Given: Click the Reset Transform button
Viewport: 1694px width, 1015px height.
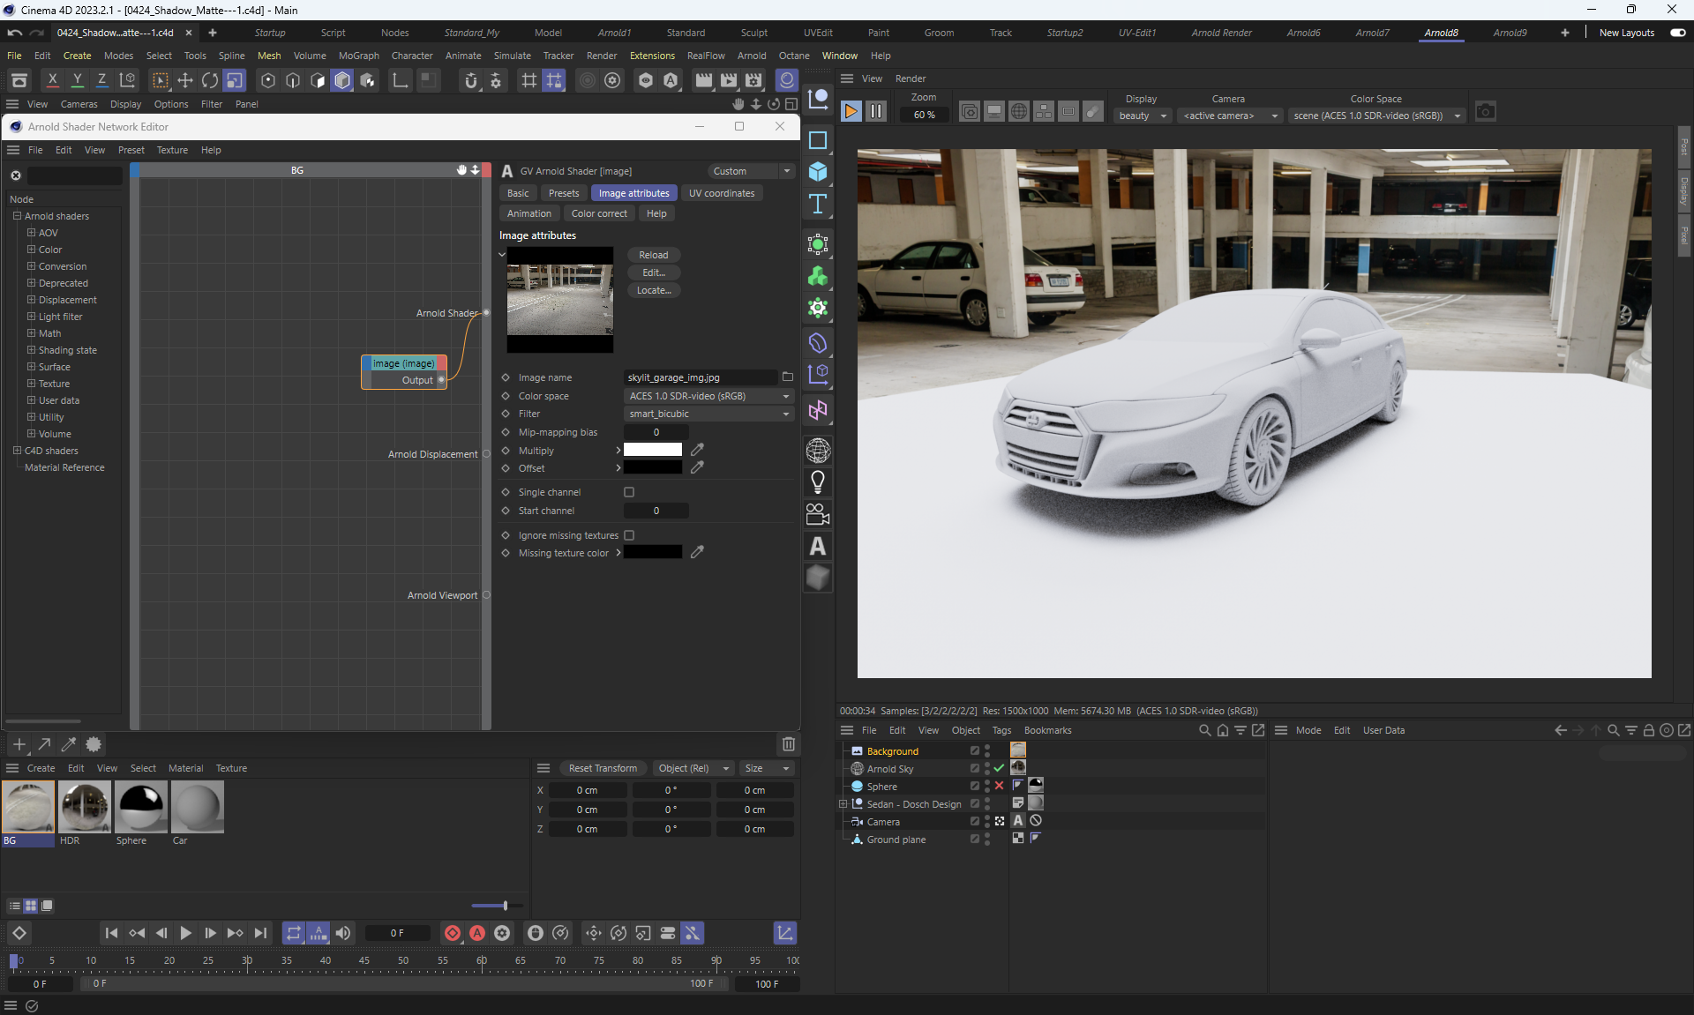Looking at the screenshot, I should [x=603, y=768].
